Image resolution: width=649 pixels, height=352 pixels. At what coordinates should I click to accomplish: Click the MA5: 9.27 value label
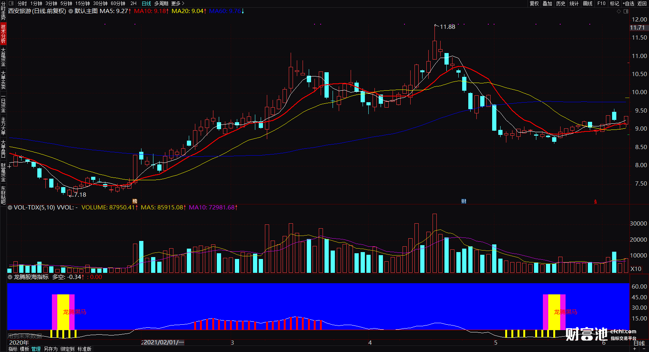[x=115, y=11]
